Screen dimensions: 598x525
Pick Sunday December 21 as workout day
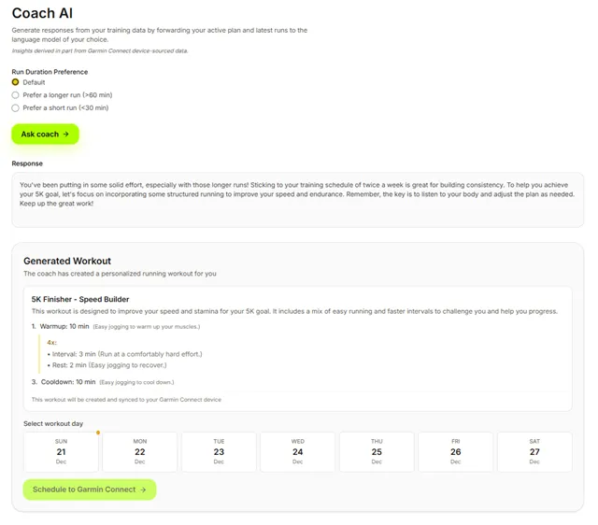tap(61, 451)
